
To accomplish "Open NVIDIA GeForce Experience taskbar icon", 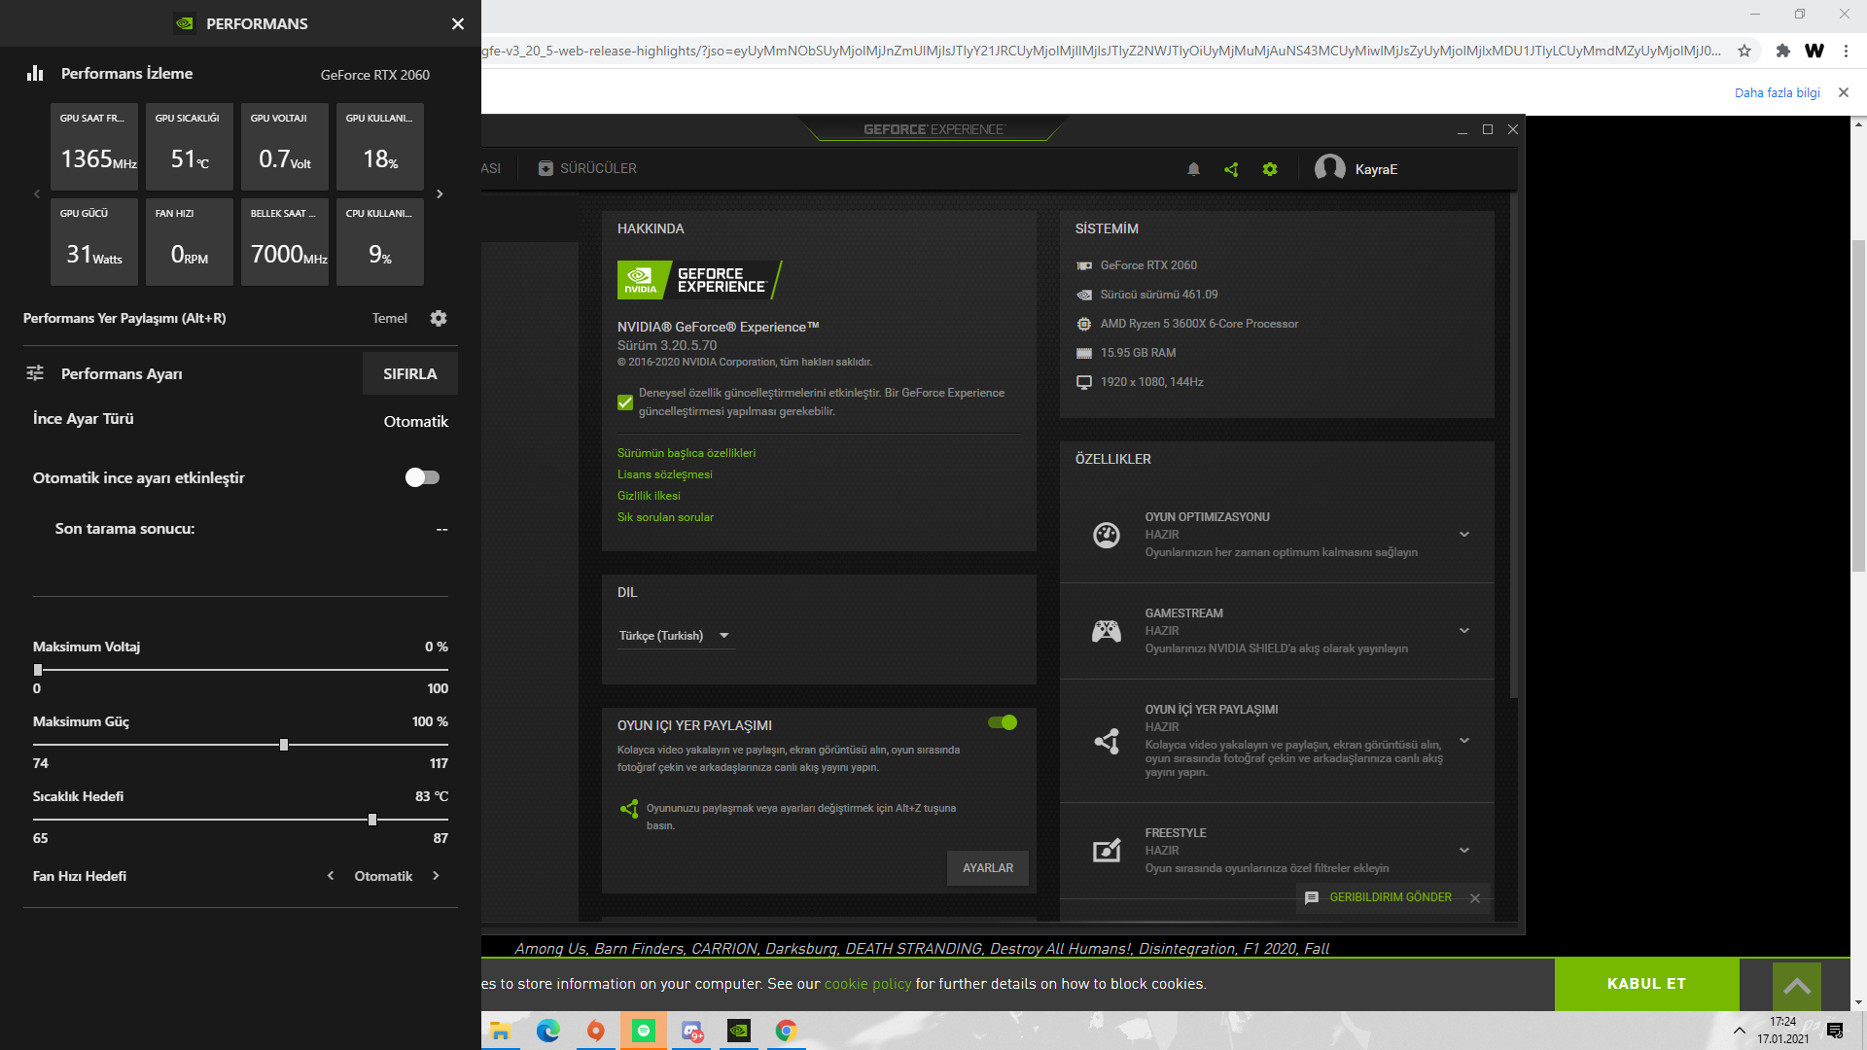I will tap(739, 1031).
